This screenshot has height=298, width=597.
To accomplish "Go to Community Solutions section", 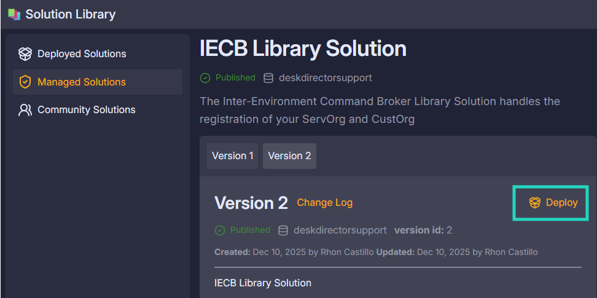I will [x=86, y=110].
